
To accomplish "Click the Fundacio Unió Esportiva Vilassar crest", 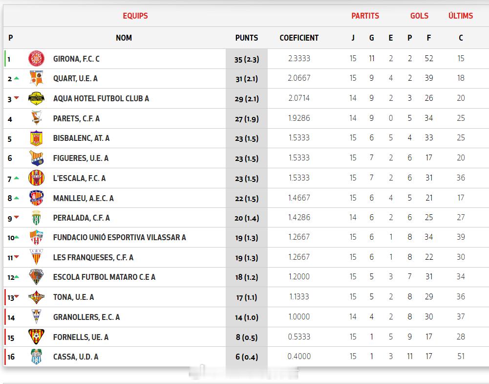I will (x=36, y=237).
